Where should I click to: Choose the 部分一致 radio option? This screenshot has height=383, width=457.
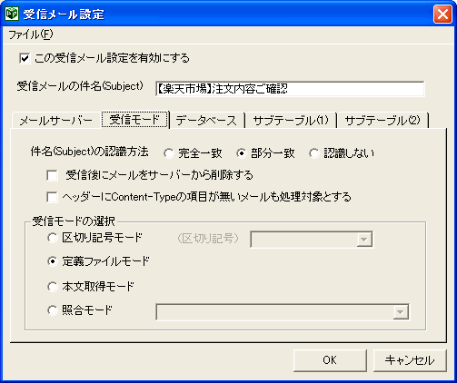[x=241, y=153]
